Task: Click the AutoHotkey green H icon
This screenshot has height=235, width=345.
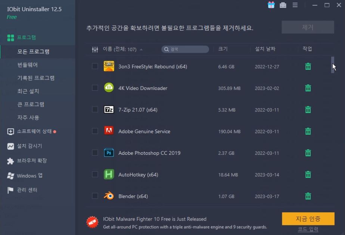Action: click(x=109, y=174)
